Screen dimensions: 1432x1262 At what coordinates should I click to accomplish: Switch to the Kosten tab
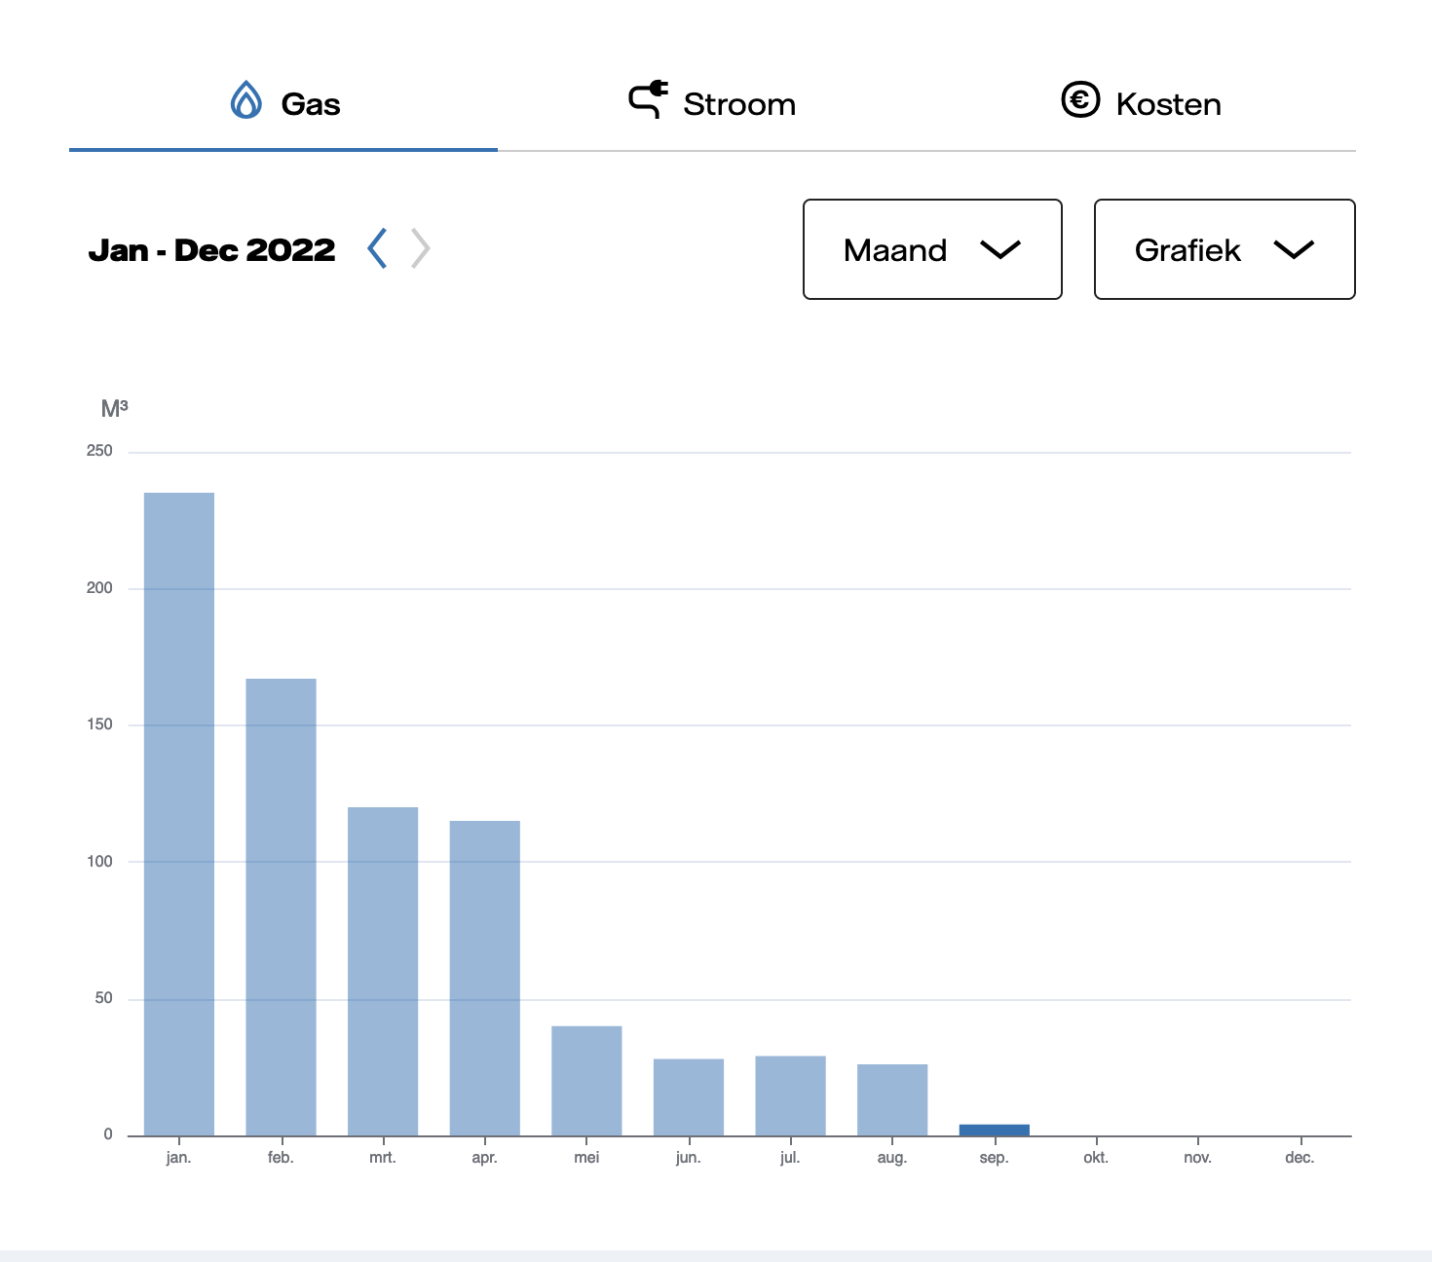tap(1141, 103)
